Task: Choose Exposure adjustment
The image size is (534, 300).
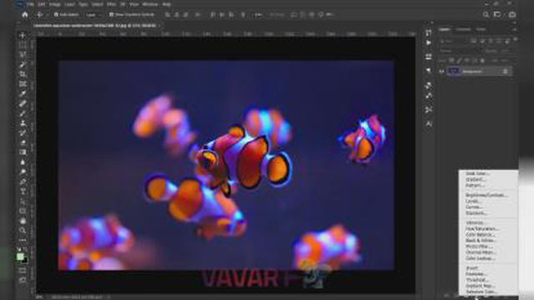Action: click(x=476, y=213)
